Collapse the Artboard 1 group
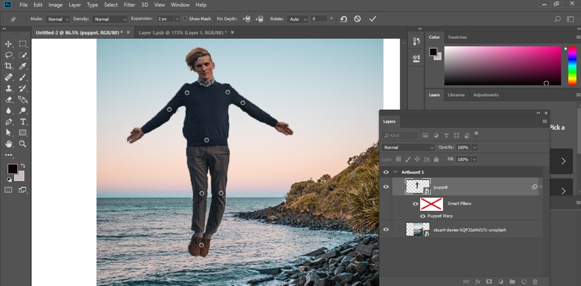Image resolution: width=581 pixels, height=286 pixels. [395, 172]
